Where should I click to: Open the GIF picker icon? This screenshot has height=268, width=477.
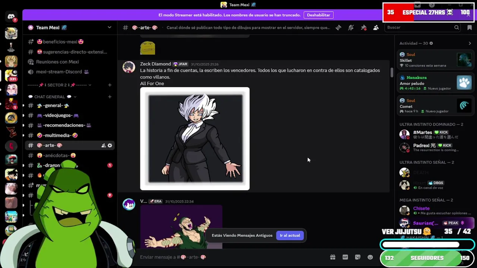345,257
